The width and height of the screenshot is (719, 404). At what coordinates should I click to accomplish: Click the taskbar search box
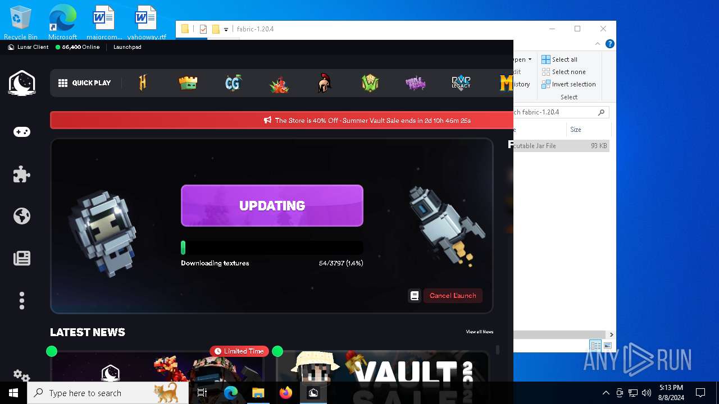[108, 393]
